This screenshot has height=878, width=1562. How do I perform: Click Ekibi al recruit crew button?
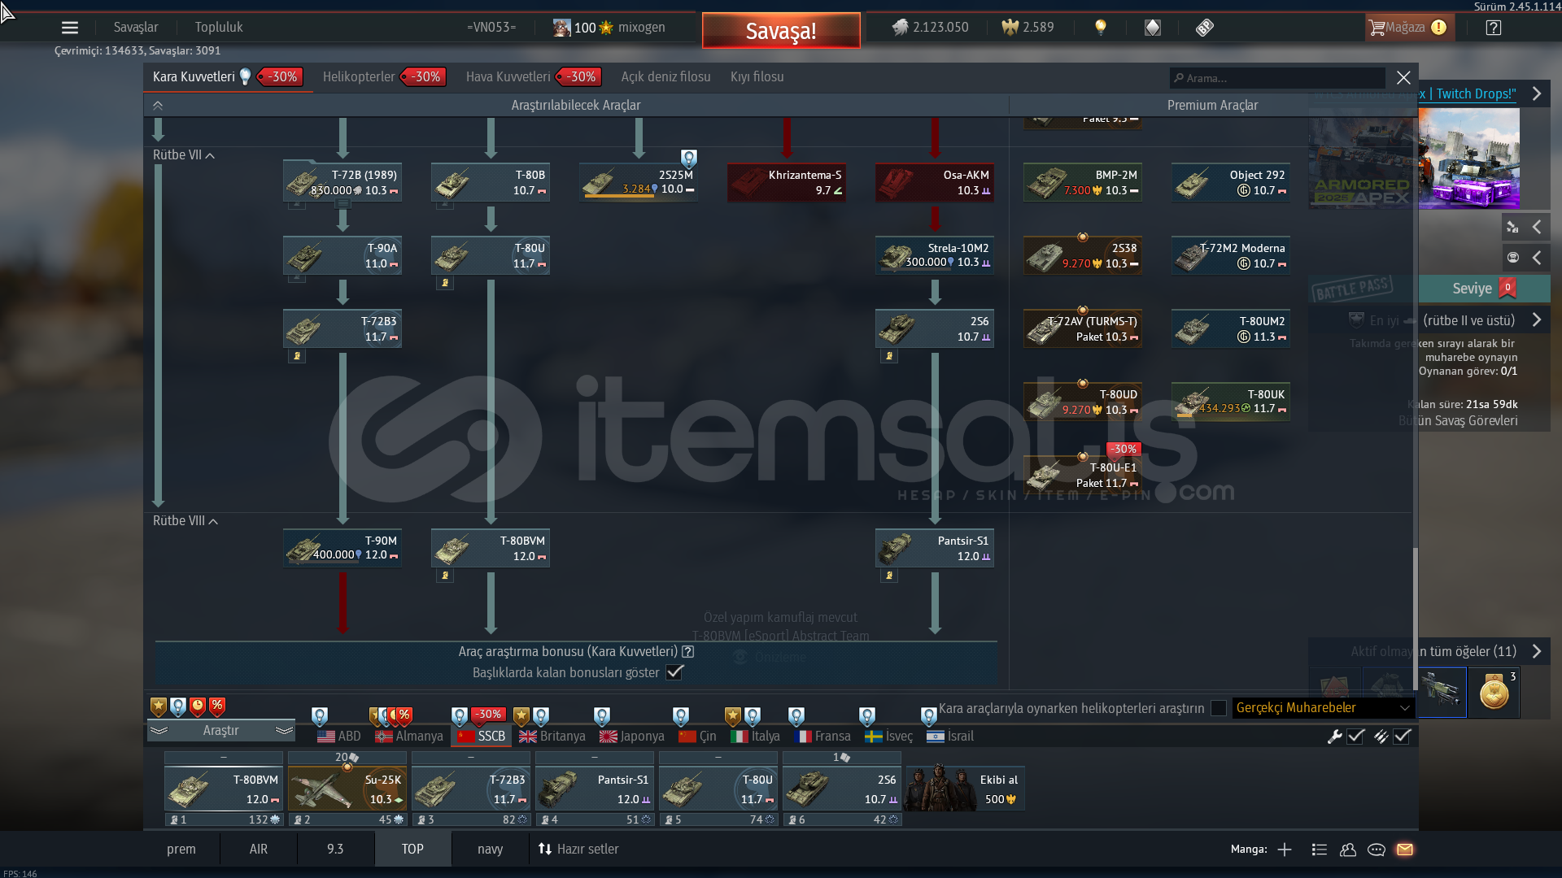tap(966, 789)
